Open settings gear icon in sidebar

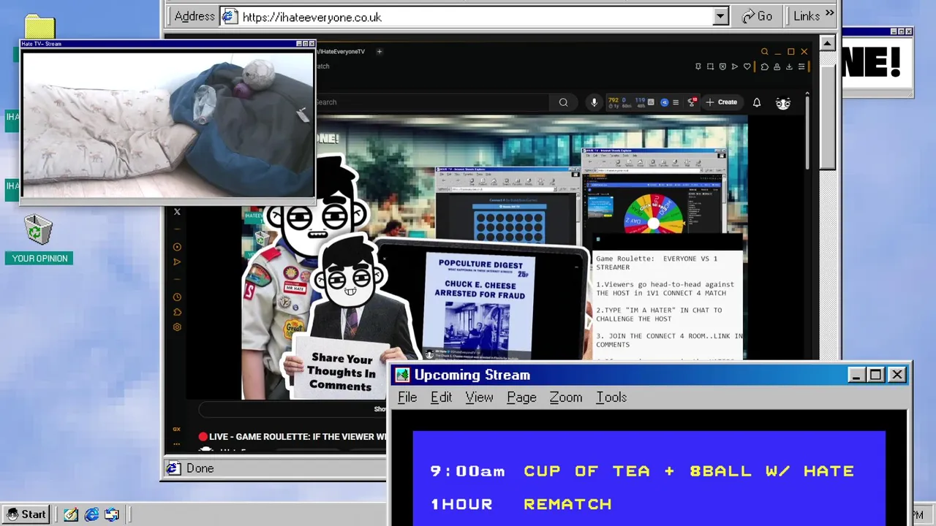click(x=177, y=327)
